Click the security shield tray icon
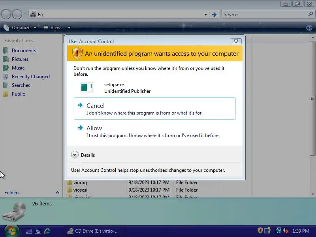Image resolution: width=316 pixels, height=237 pixels. point(260,230)
